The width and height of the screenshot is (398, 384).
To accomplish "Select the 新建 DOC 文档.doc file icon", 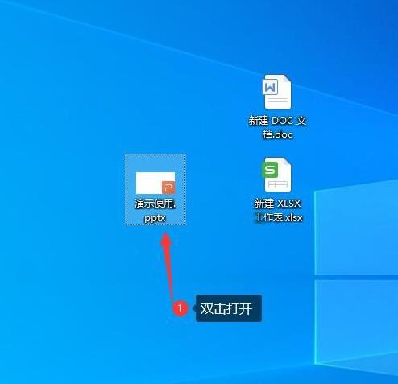I will tap(276, 92).
